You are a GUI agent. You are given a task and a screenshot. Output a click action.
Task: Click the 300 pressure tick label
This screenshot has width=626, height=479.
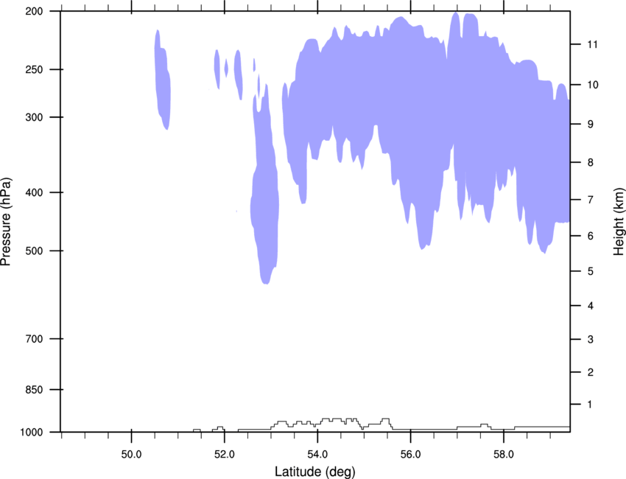[34, 117]
